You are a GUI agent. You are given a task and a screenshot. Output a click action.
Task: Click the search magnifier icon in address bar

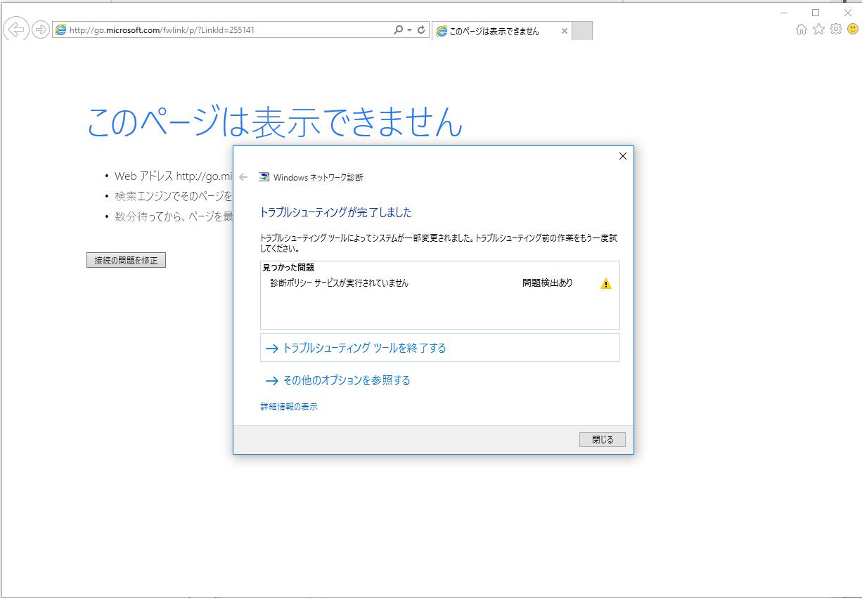click(398, 30)
